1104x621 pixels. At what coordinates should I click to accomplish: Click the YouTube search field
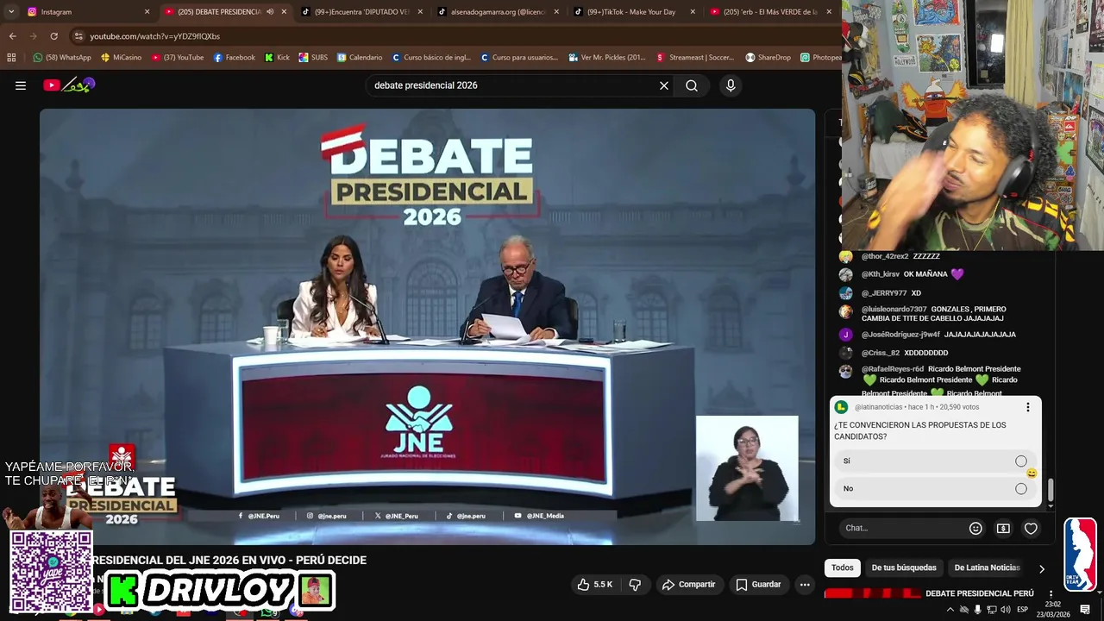(x=513, y=85)
